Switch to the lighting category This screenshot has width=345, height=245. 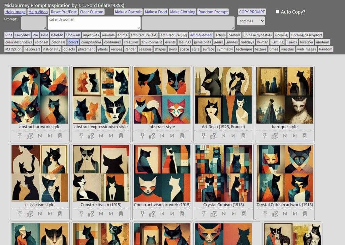(x=277, y=42)
